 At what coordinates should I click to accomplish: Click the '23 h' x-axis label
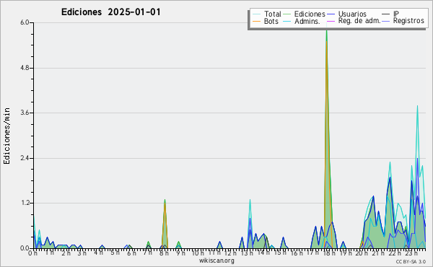pos(411,253)
